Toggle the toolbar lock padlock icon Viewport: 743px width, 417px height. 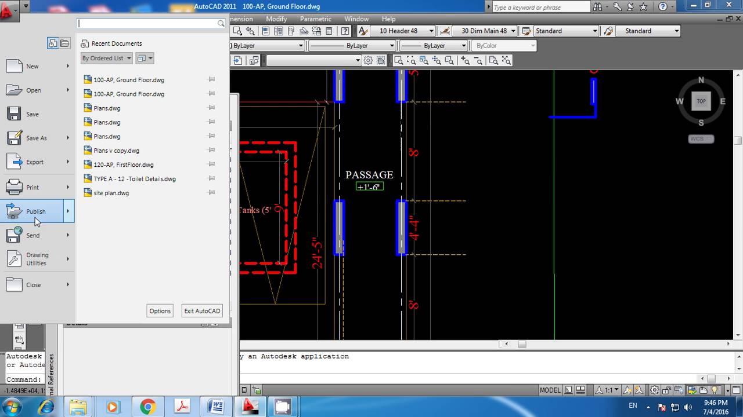tap(668, 390)
